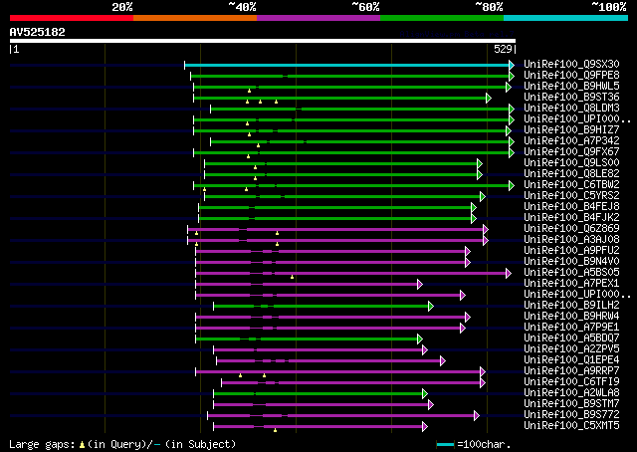
Task: Open hit UniRef100_Q9FX67
Action: 571,151
